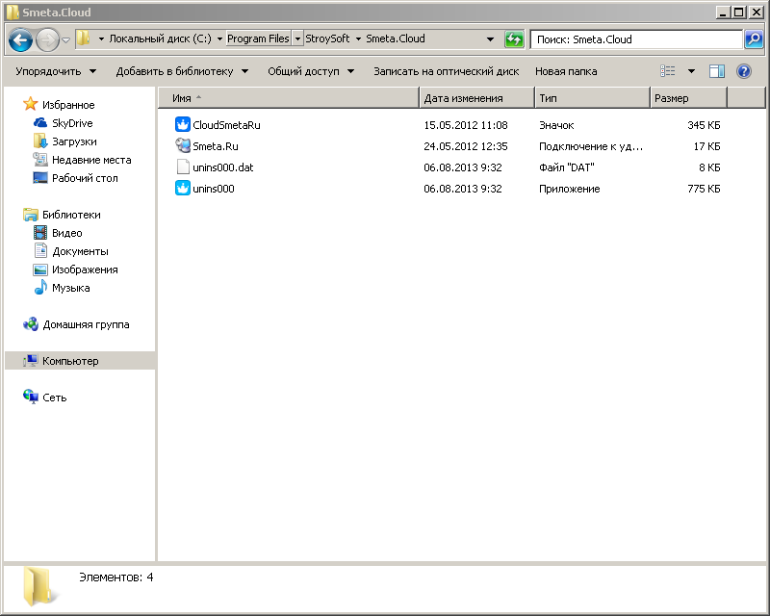Focus the Поиск: Smeta.Cloud search field
The height and width of the screenshot is (616, 770).
click(636, 39)
